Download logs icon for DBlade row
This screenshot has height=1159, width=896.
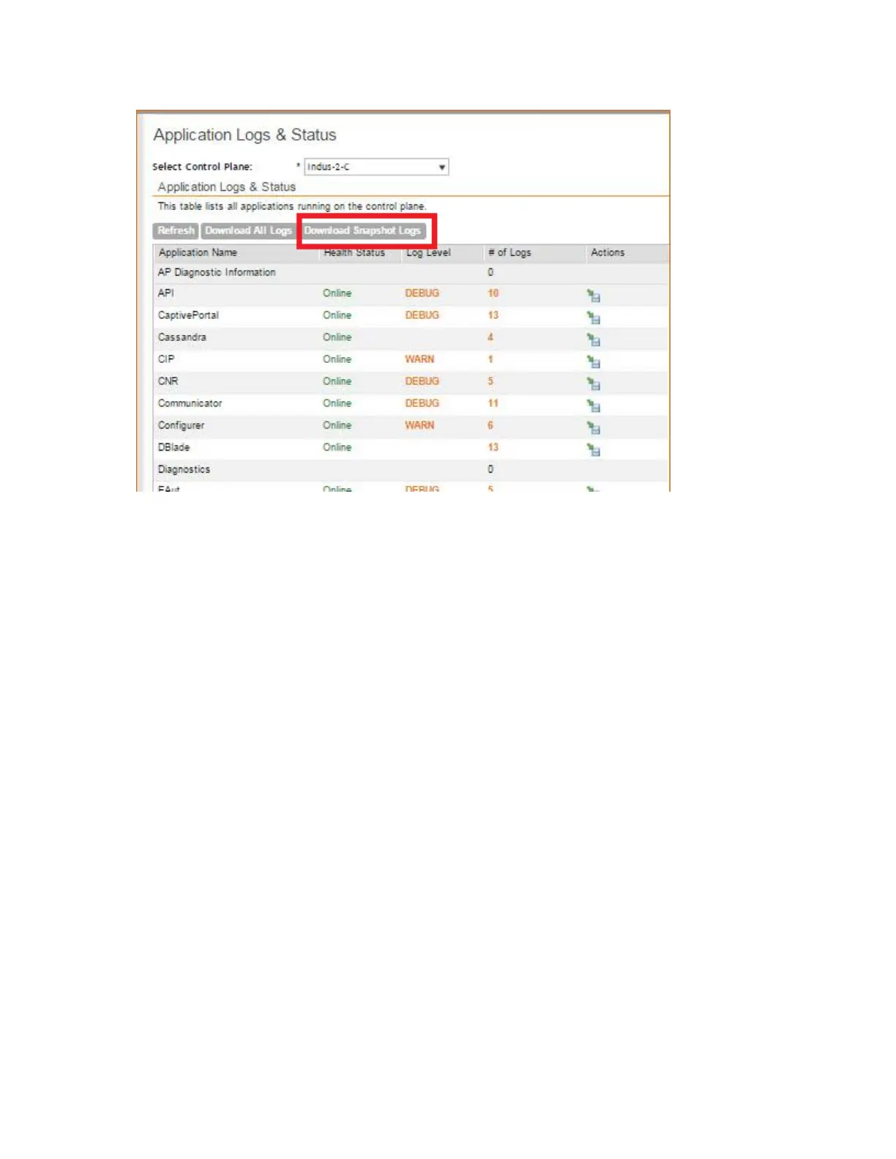594,449
